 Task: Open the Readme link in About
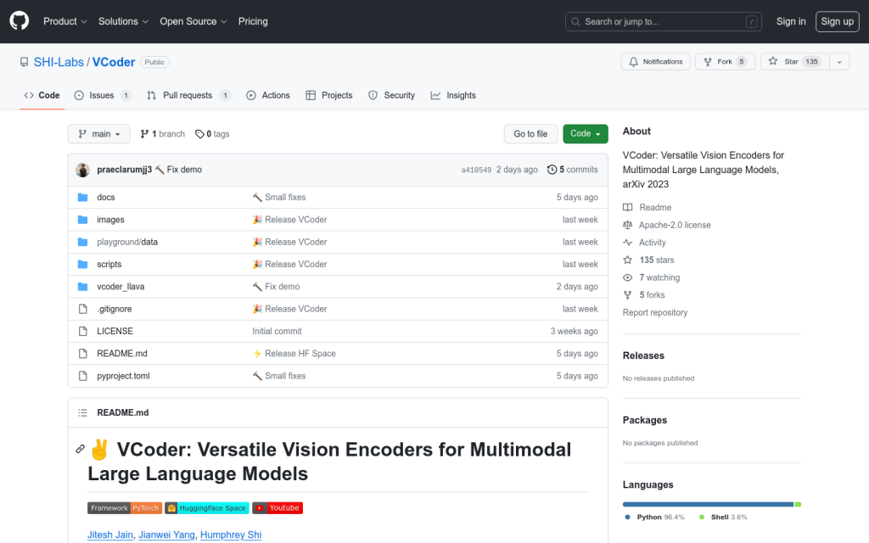tap(647, 207)
